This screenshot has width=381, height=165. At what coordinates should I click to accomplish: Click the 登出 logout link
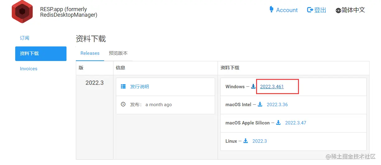tap(320, 10)
